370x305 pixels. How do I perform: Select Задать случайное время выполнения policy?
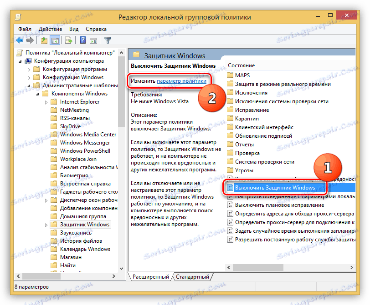[295, 231]
